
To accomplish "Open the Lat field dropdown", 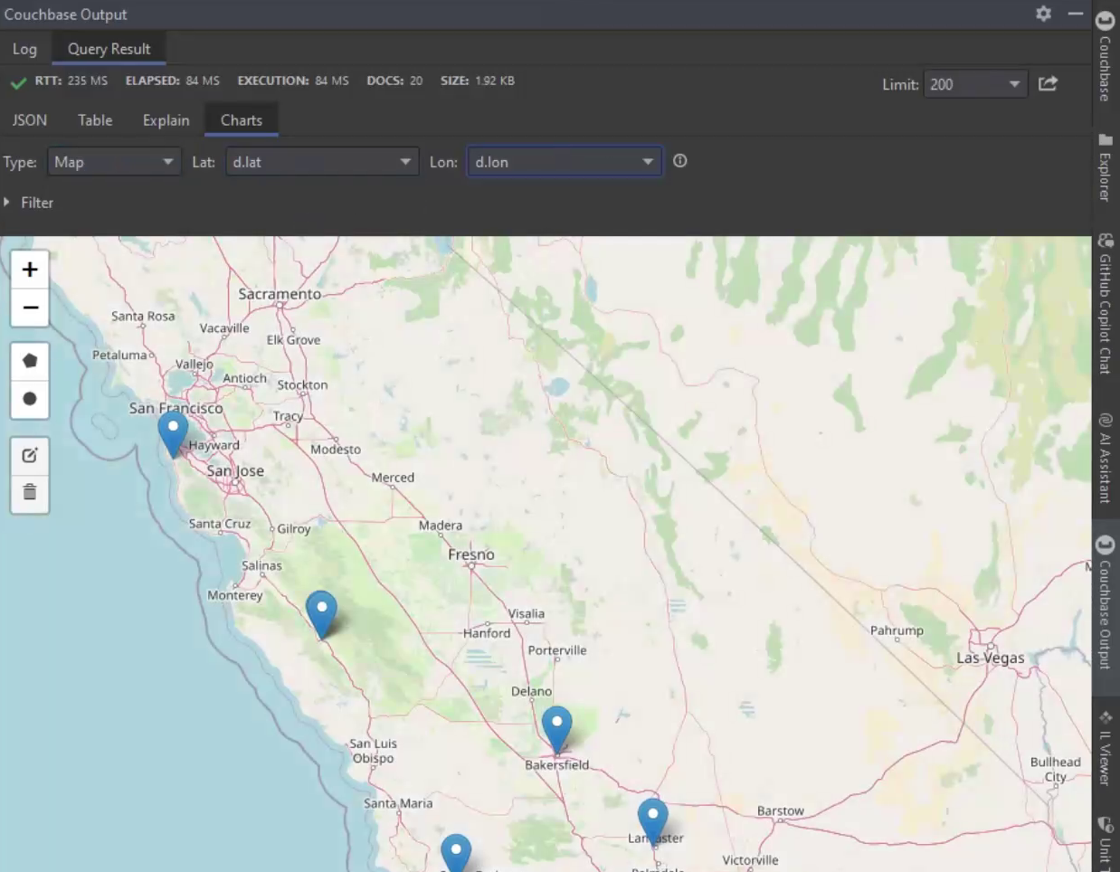I will [x=322, y=162].
